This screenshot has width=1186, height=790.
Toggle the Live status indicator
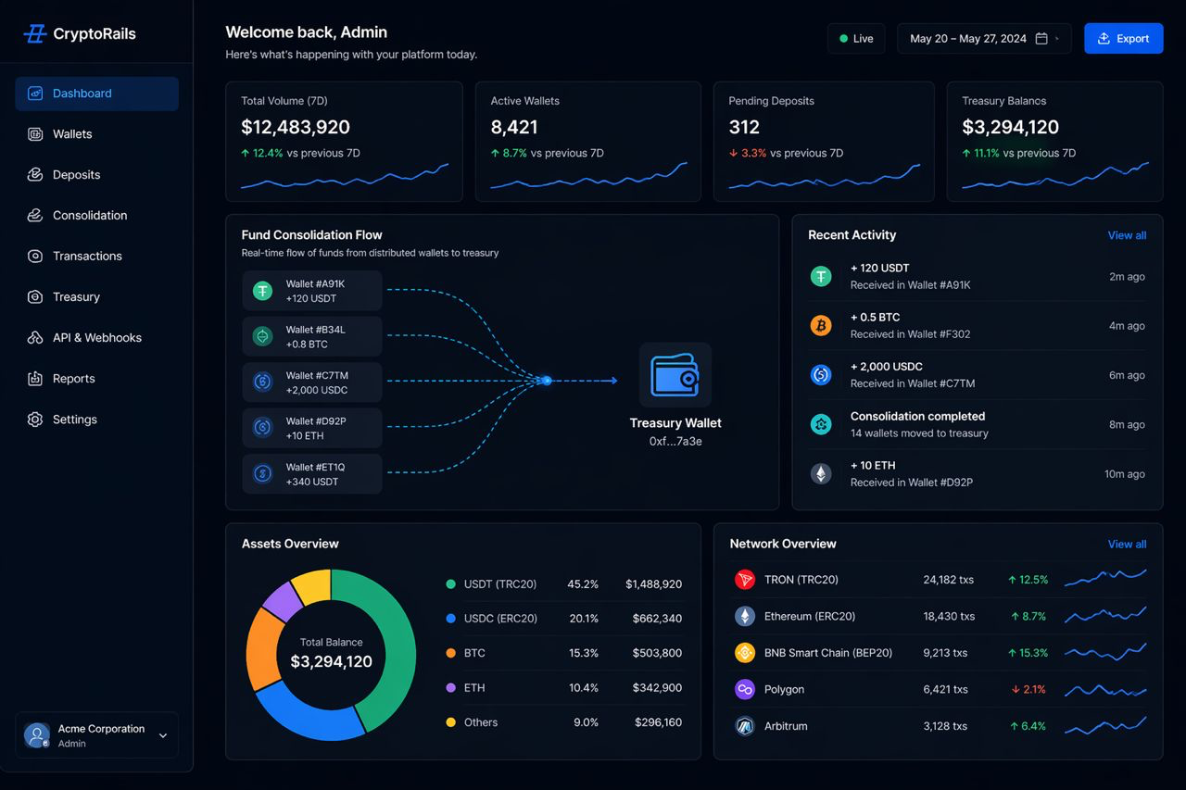tap(856, 39)
